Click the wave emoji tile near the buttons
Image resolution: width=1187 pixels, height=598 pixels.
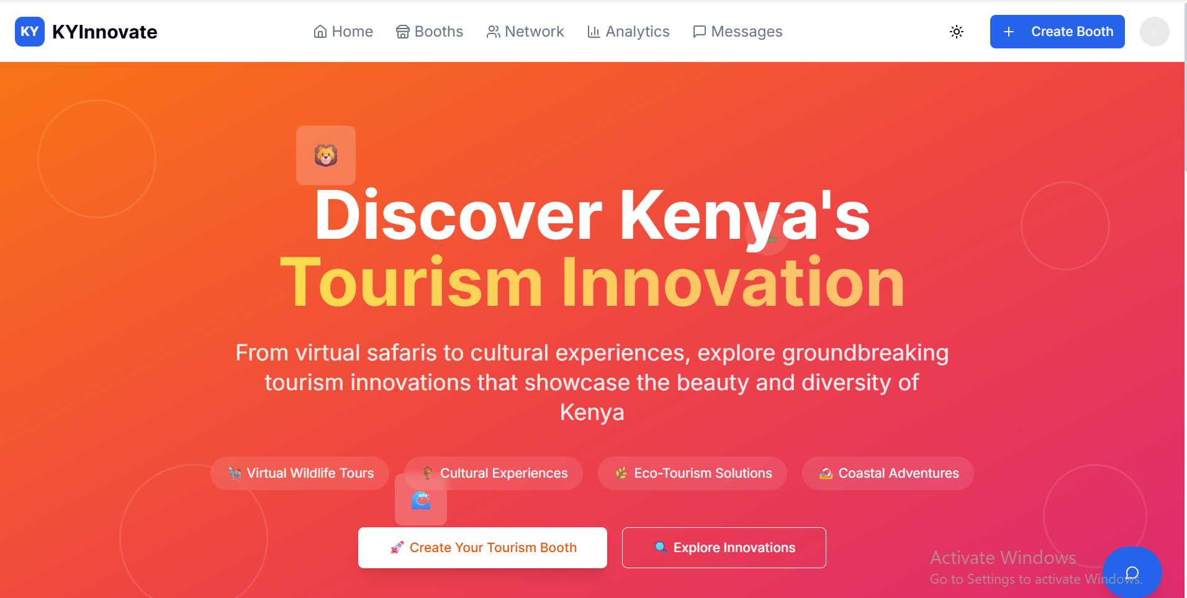tap(421, 501)
